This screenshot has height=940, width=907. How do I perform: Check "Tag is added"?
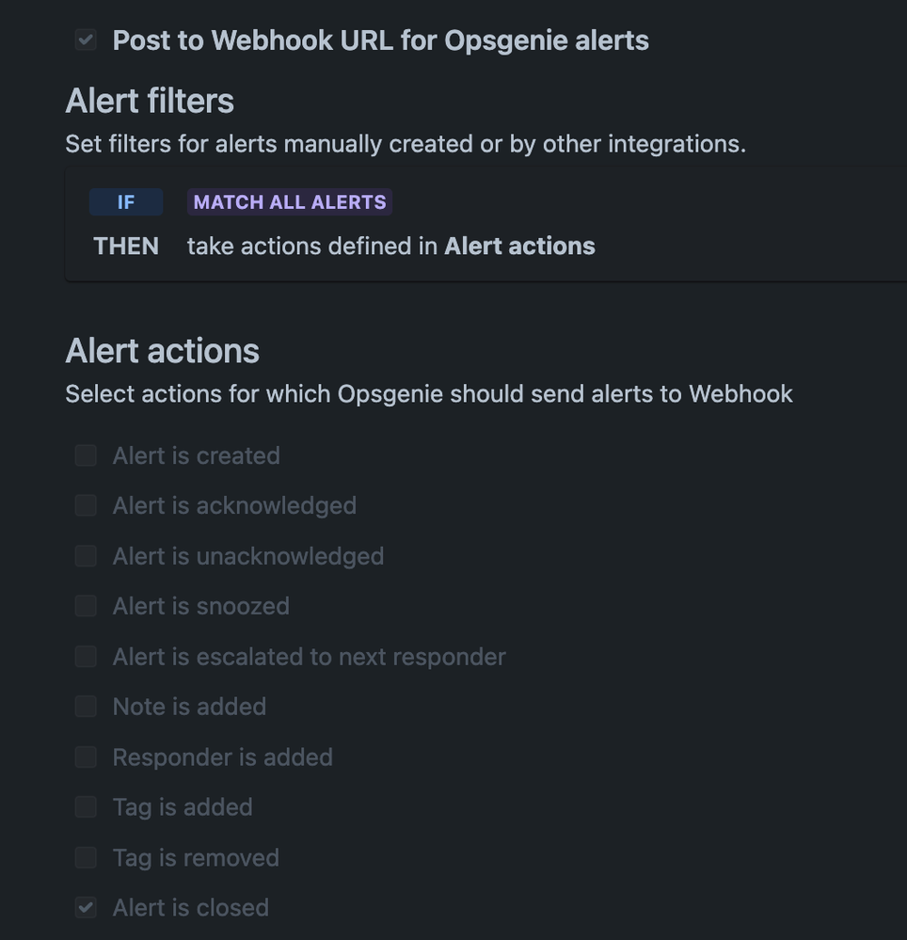click(85, 807)
